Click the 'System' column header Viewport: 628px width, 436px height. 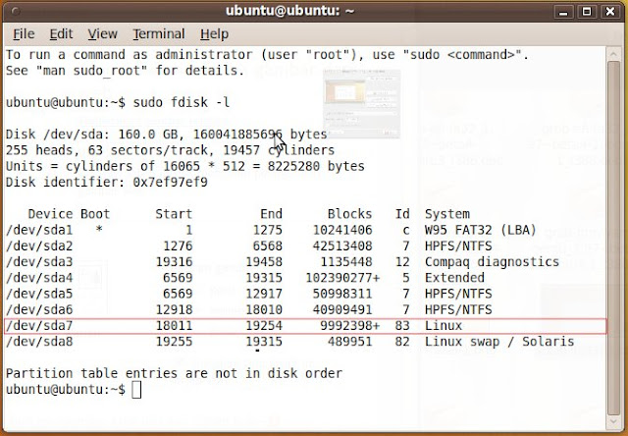447,214
